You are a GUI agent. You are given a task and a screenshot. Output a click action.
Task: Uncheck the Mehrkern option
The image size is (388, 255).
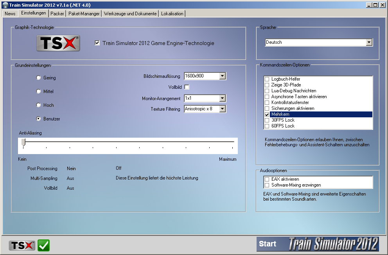[267, 114]
